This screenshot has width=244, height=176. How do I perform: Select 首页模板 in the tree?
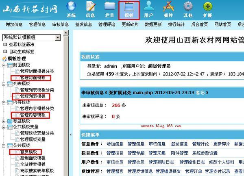[28, 152]
